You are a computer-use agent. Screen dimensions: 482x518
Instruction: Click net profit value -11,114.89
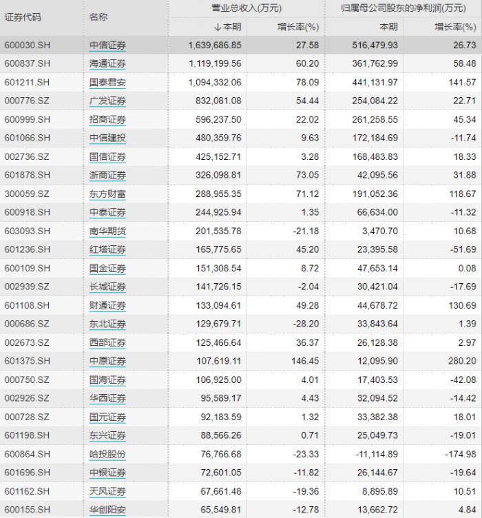tap(377, 454)
